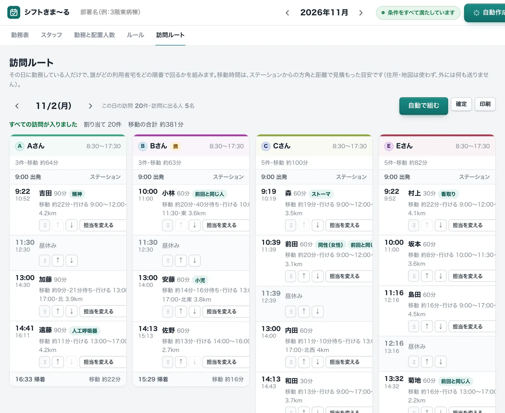505x413 pixels.
Task: Move Eさん's lunch break down
Action: 440,361
